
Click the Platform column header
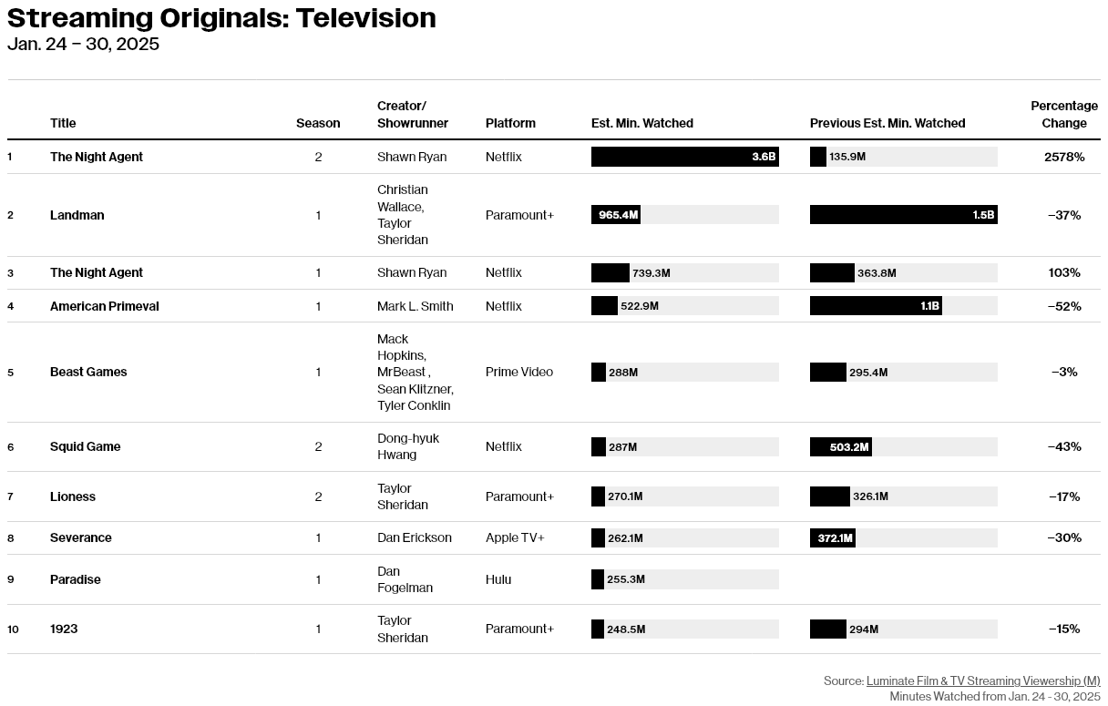[x=510, y=123]
